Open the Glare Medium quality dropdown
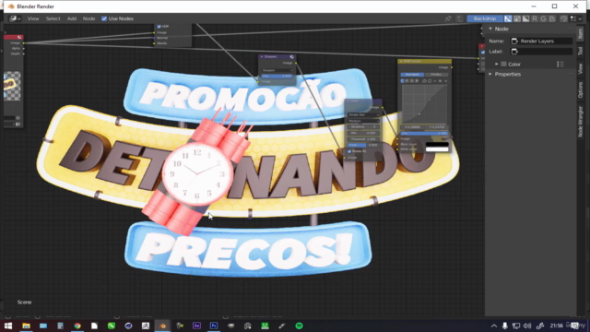Viewport: 590px width, 332px height. coord(363,121)
